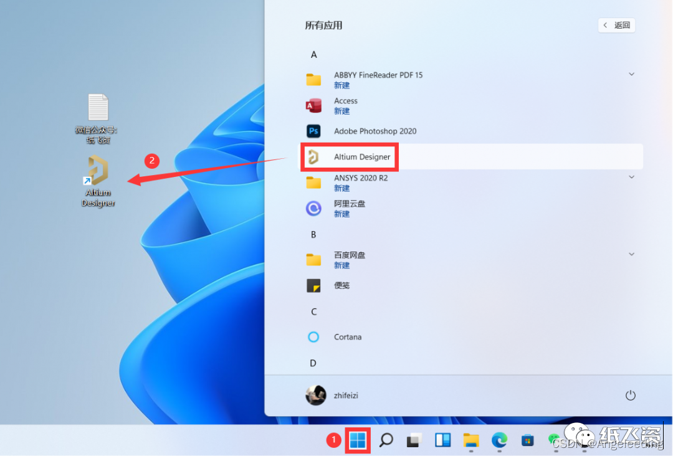Click the Altium Designer desktop shortcut

point(98,180)
